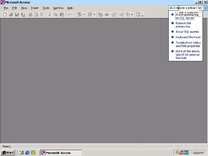The width and height of the screenshot is (208, 156).
Task: Click the Save floppy disk icon
Action: coord(17,14)
